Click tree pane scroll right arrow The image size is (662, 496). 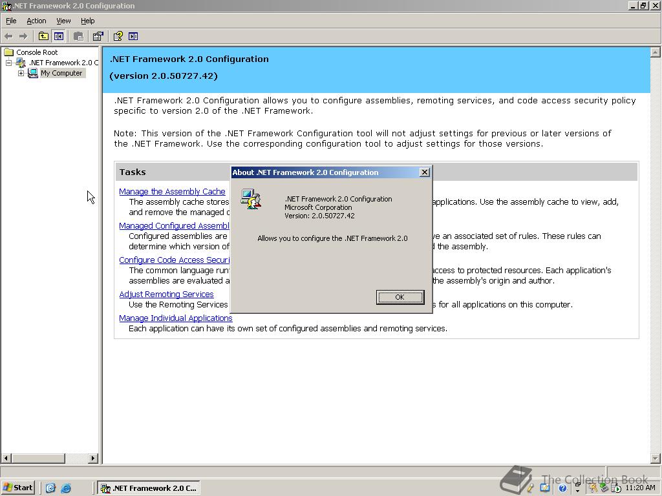pyautogui.click(x=93, y=458)
